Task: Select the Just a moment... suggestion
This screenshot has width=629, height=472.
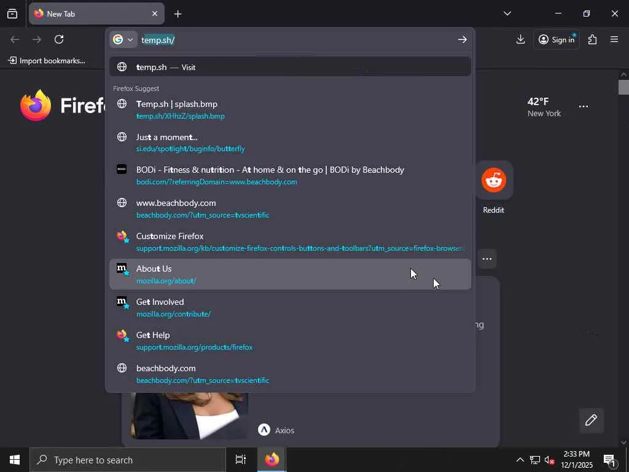Action: coord(290,143)
